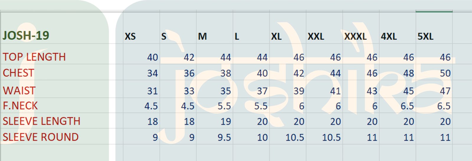The image size is (472, 161).
Task: Select the XS size header cell
Action: (130, 37)
